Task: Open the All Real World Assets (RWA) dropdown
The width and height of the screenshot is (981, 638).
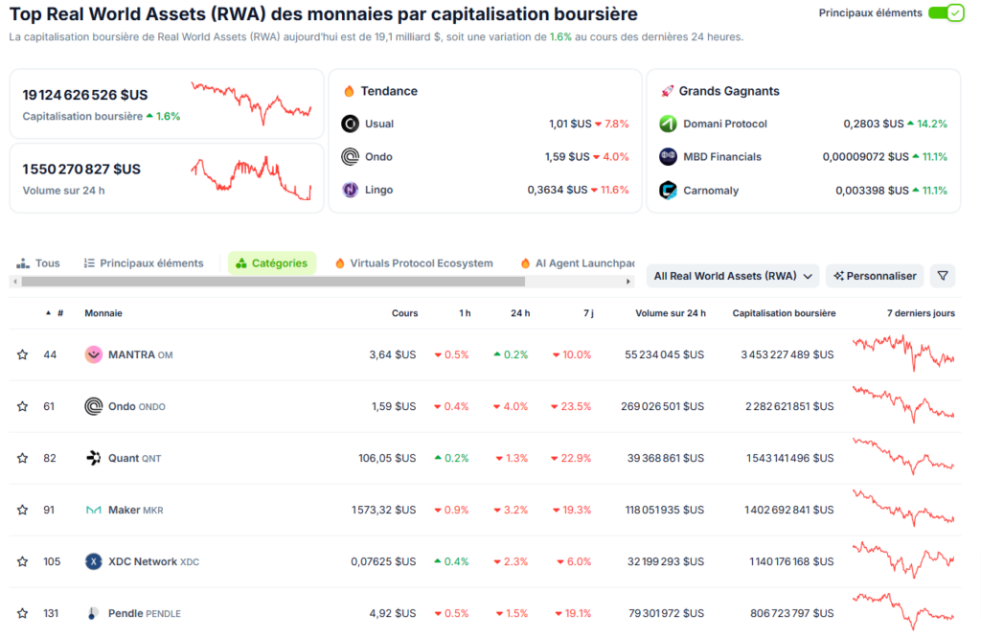Action: (x=732, y=275)
